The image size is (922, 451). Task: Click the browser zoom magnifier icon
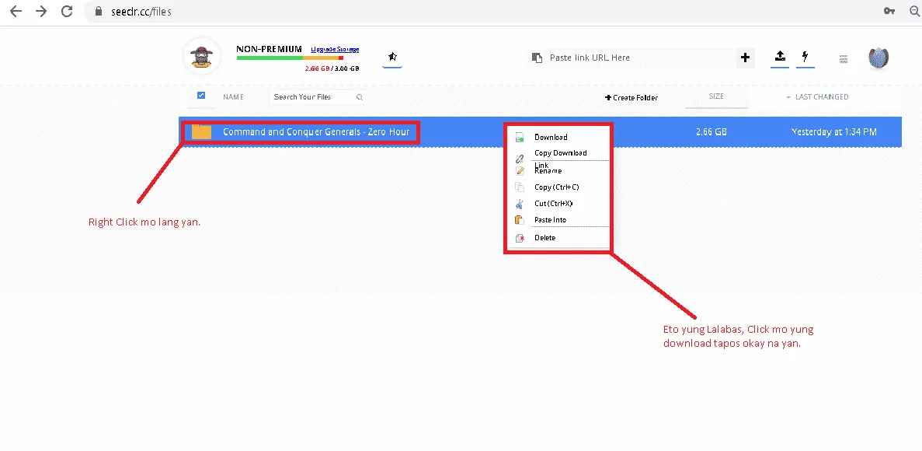click(x=916, y=11)
